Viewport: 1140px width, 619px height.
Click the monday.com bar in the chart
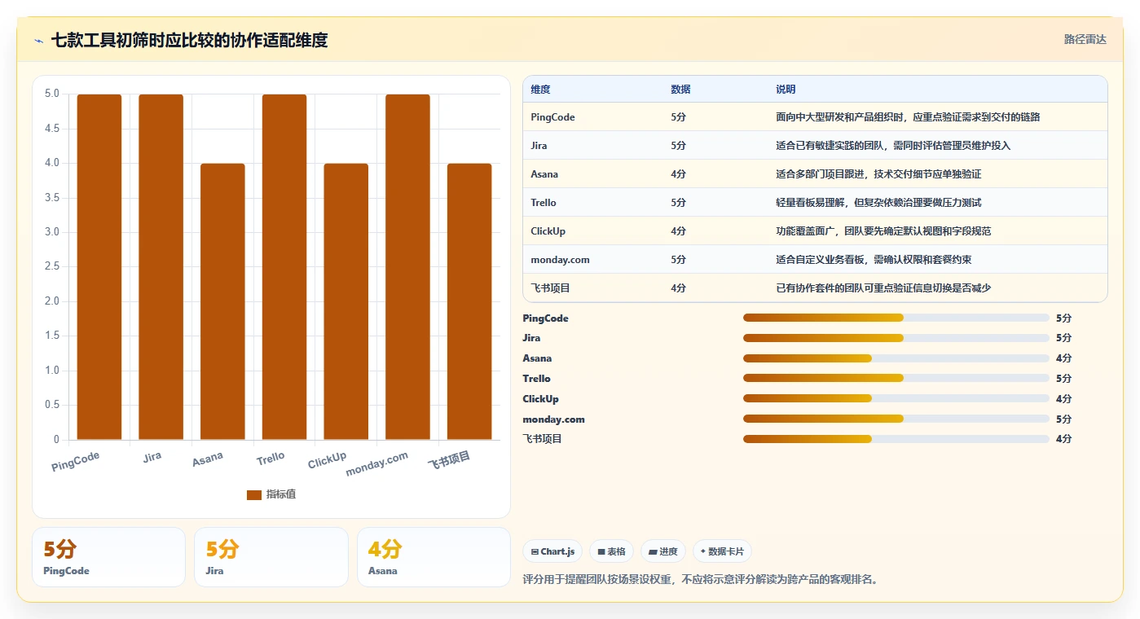tap(407, 267)
